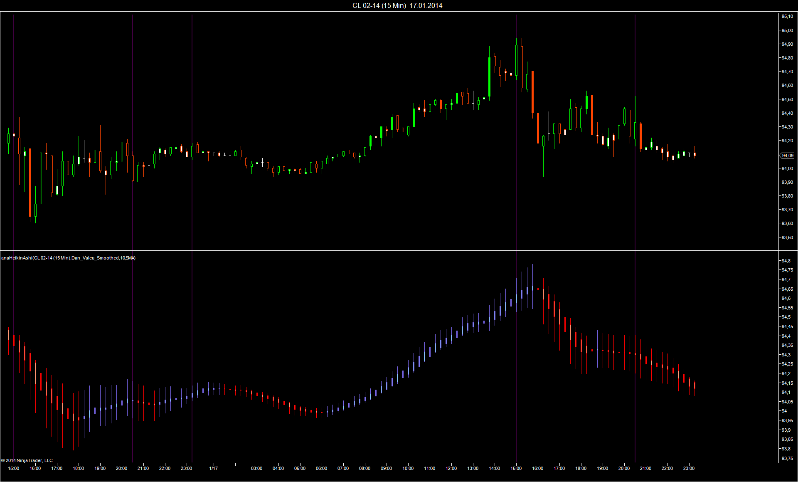The image size is (798, 482).
Task: Click the 15:00 label at left of time axis
Action: (x=14, y=468)
